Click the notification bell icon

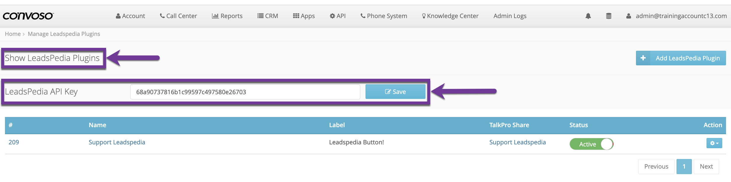[x=588, y=16]
